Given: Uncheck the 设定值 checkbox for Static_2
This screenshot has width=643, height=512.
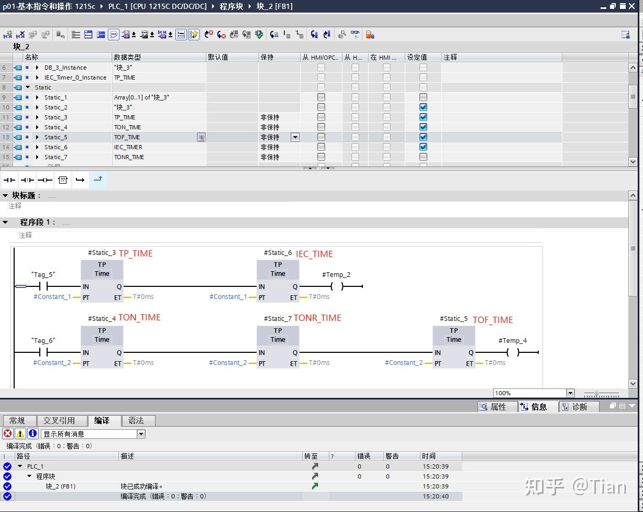Looking at the screenshot, I should (423, 107).
